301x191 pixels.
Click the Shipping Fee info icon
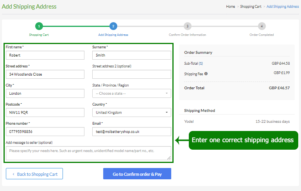pos(206,74)
